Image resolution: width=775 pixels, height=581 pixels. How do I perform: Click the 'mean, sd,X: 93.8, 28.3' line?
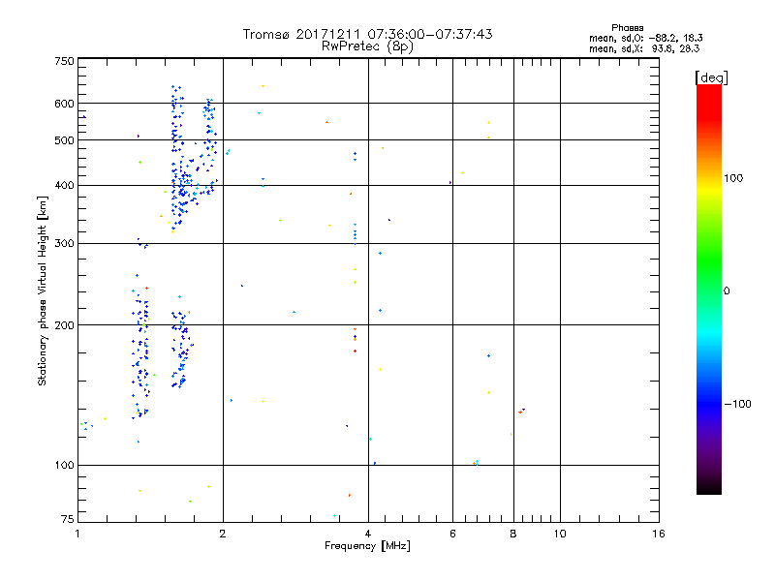click(644, 48)
